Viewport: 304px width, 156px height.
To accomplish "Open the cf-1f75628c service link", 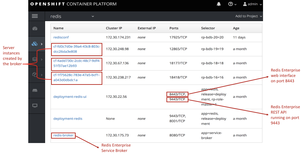I will [77, 77].
